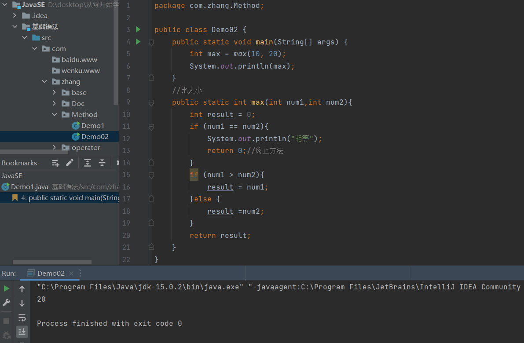Collapse the com package
This screenshot has width=524, height=343.
[x=35, y=48]
